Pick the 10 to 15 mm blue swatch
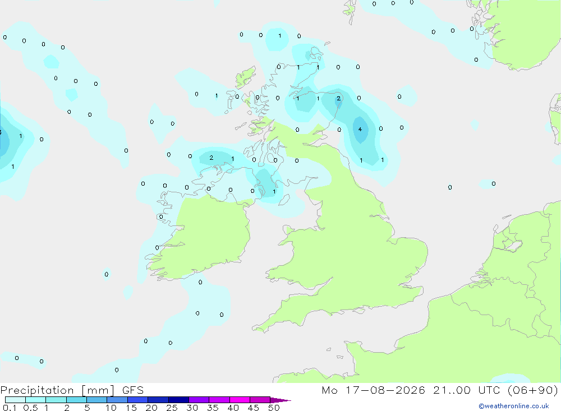This screenshot has width=561, height=411. tap(117, 400)
